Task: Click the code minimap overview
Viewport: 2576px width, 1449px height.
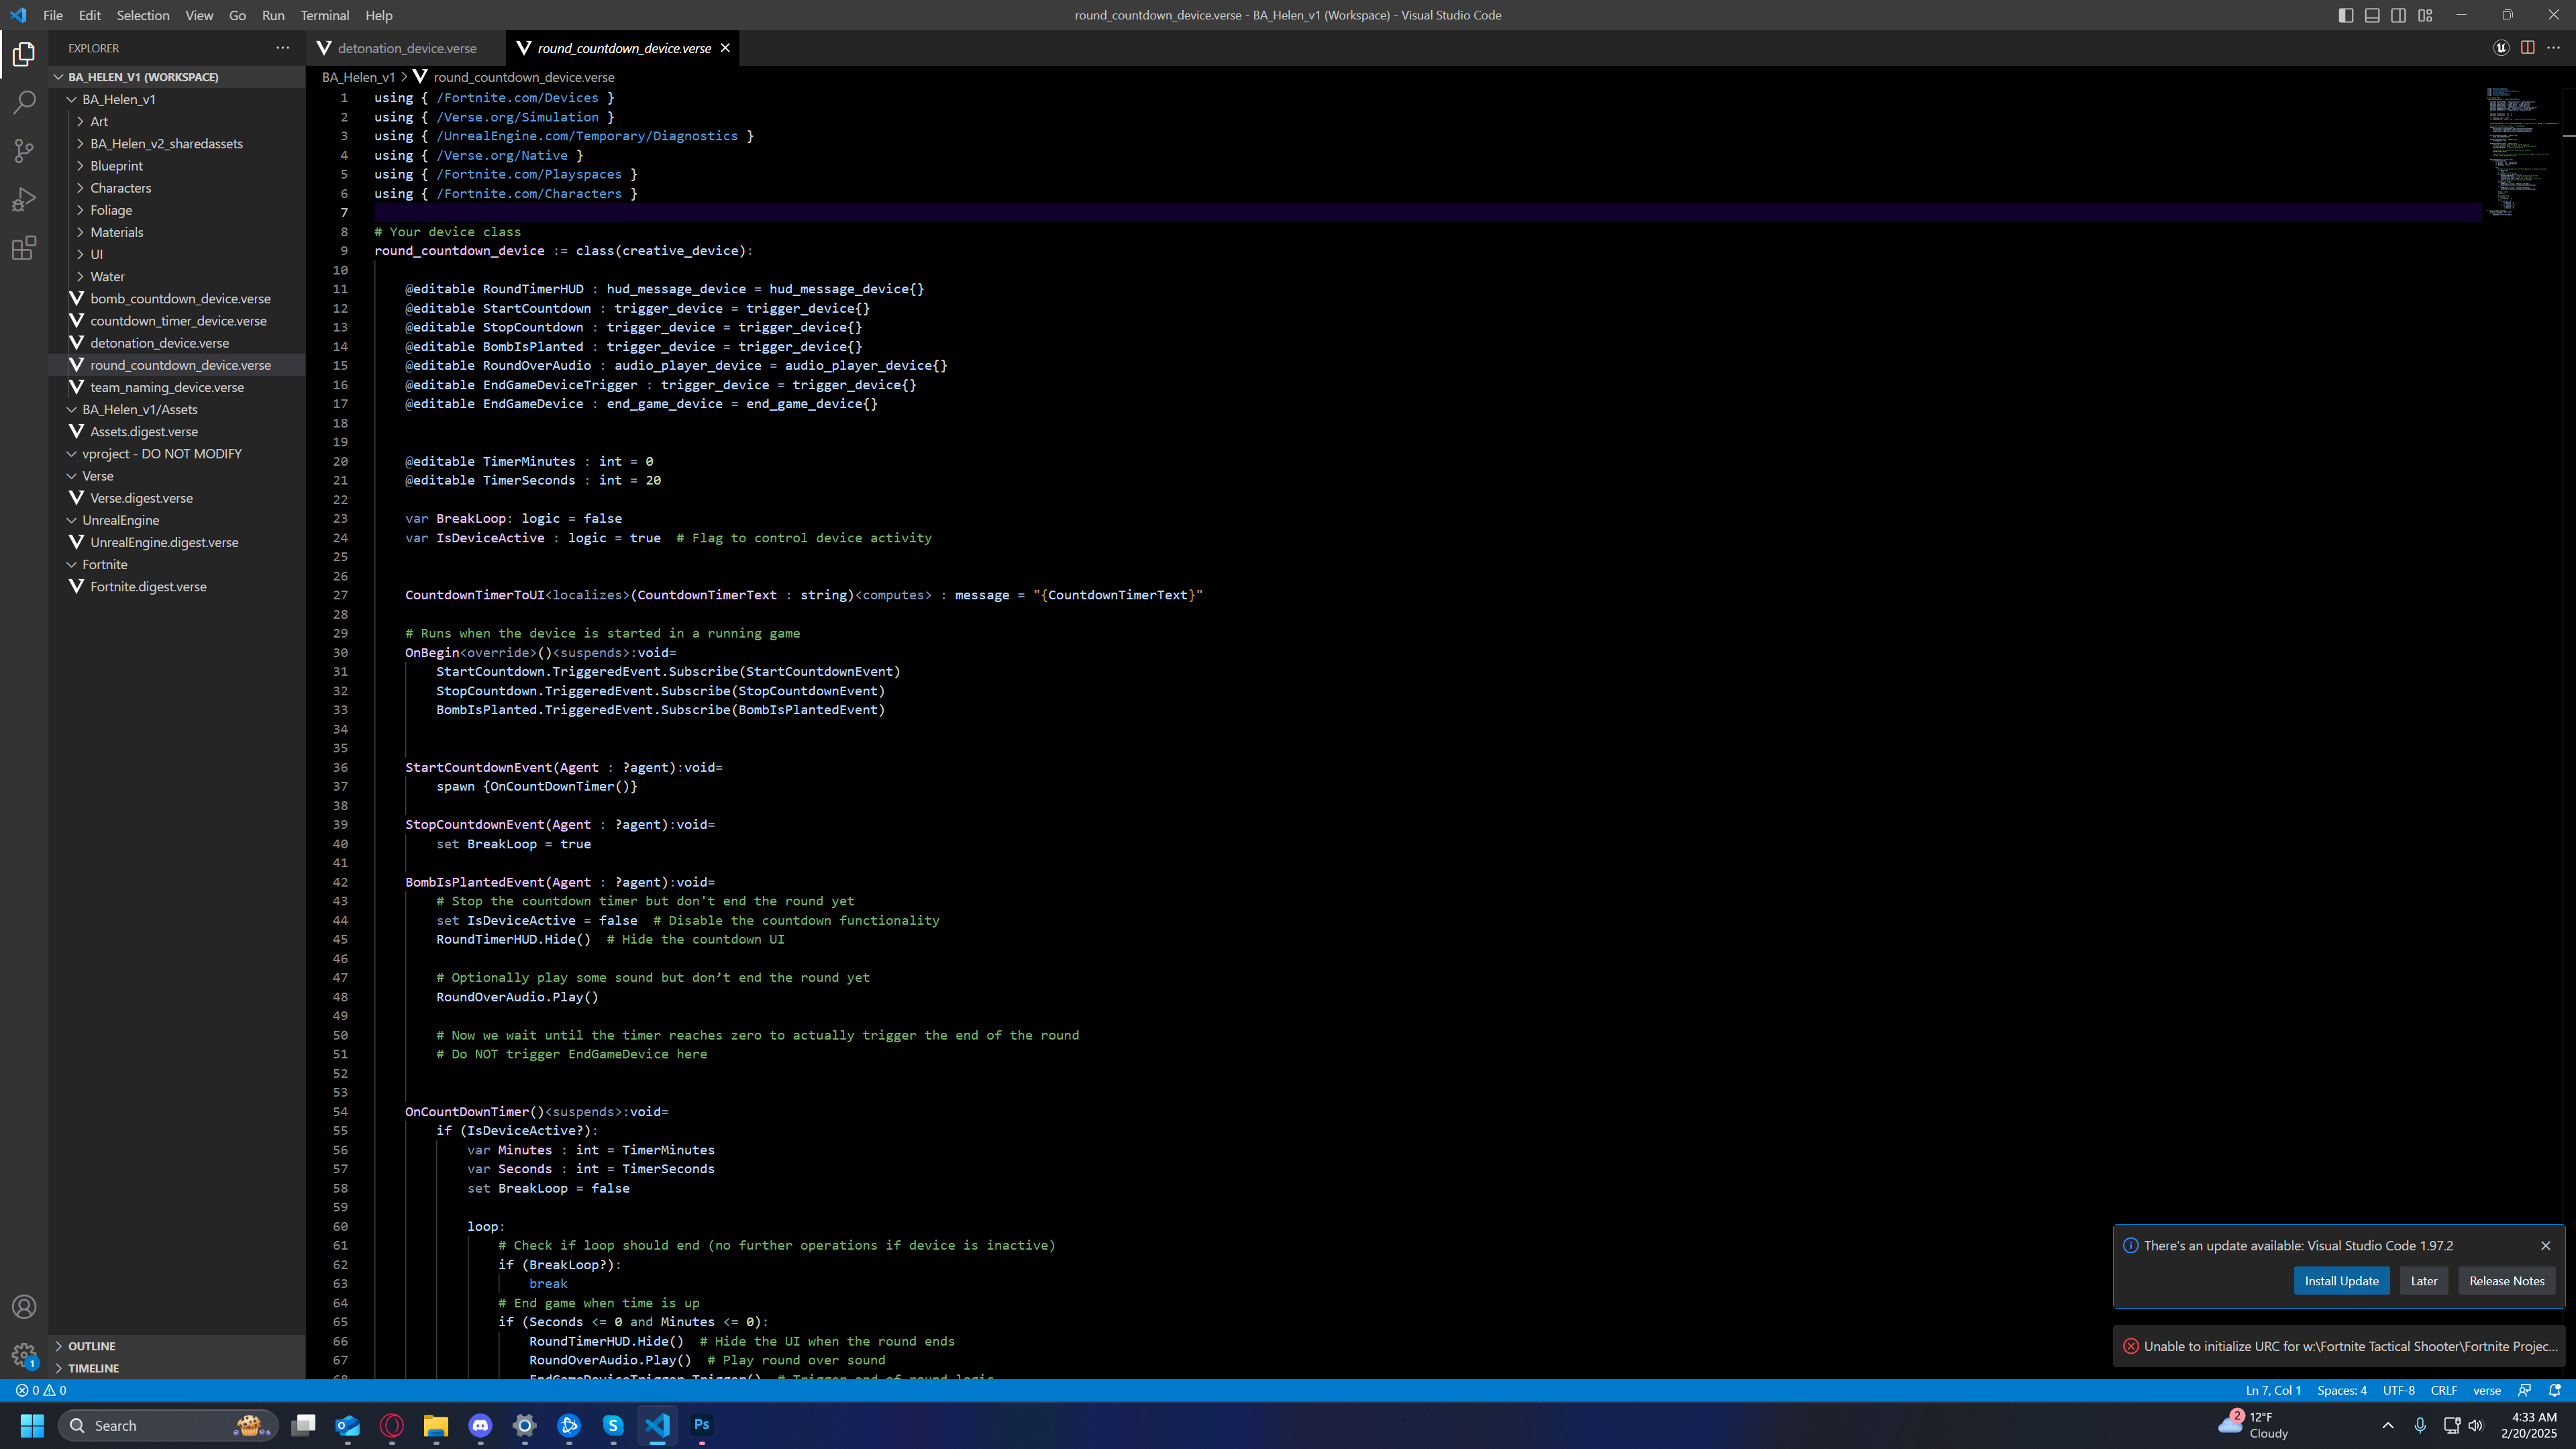Action: [x=2521, y=152]
